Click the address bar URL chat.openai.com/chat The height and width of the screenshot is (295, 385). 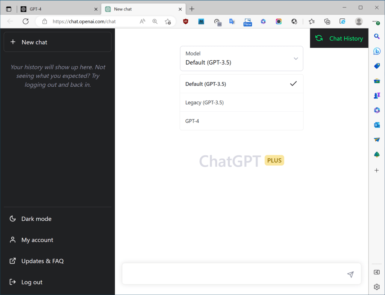(x=84, y=21)
